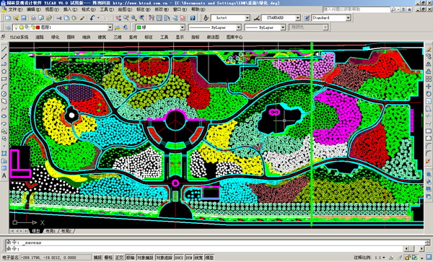Open the 文件 menu
This screenshot has width=433, height=262.
[x=15, y=9]
